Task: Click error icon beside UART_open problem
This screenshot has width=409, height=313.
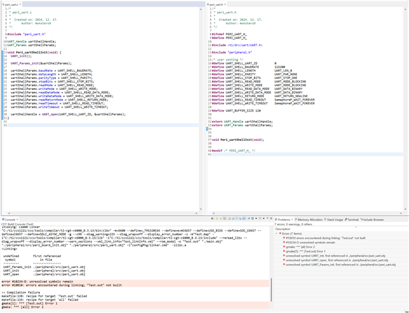Action: (284, 260)
